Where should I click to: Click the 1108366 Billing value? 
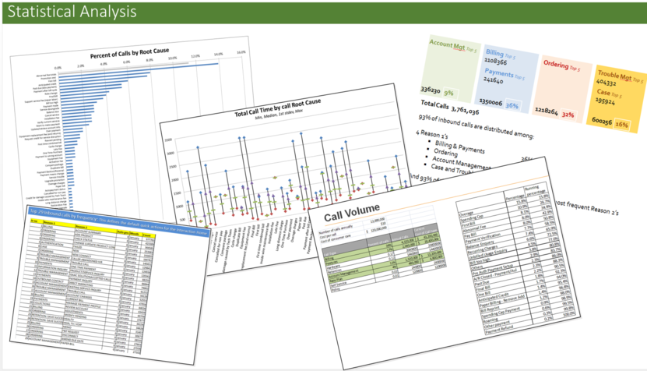tap(495, 62)
